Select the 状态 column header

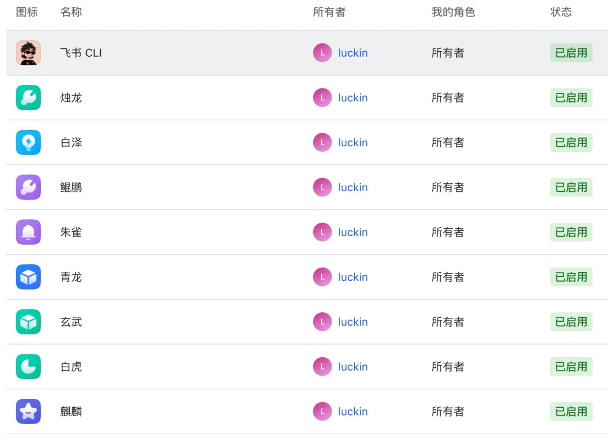click(x=561, y=12)
